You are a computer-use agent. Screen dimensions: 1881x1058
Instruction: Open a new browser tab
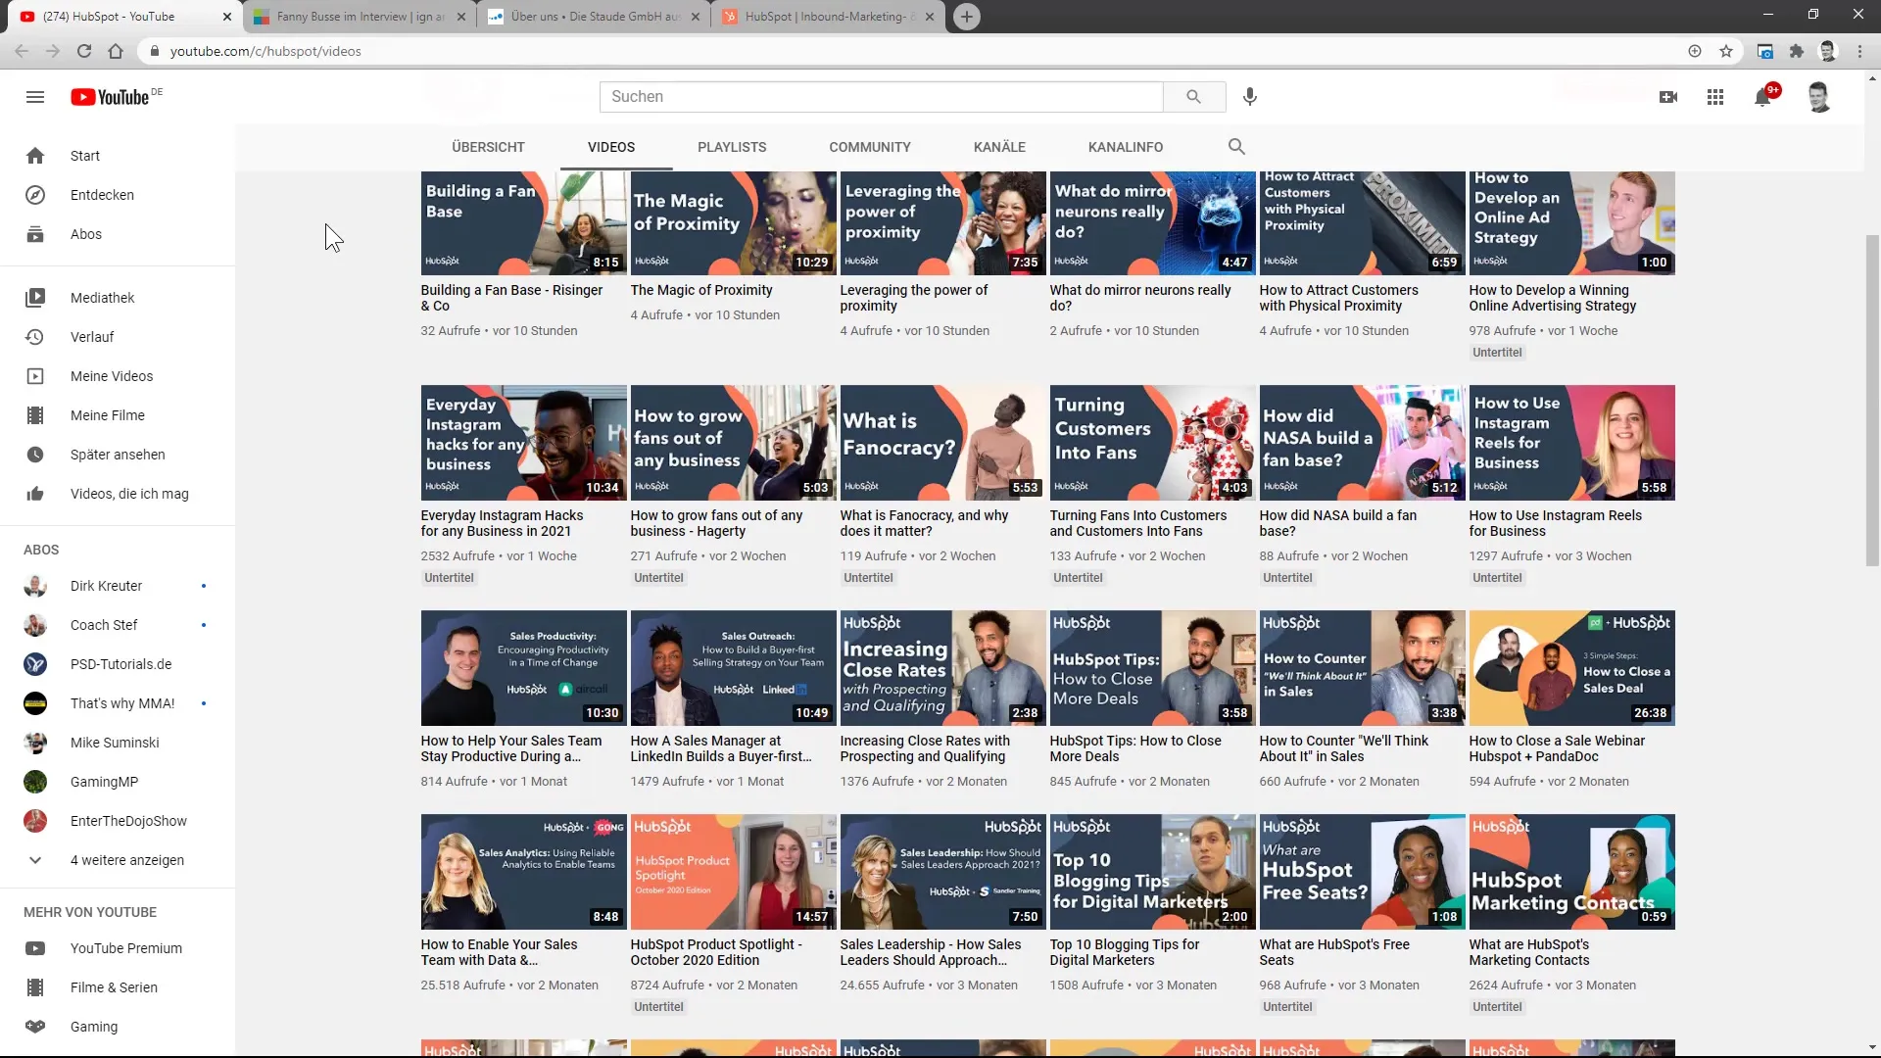(x=966, y=17)
